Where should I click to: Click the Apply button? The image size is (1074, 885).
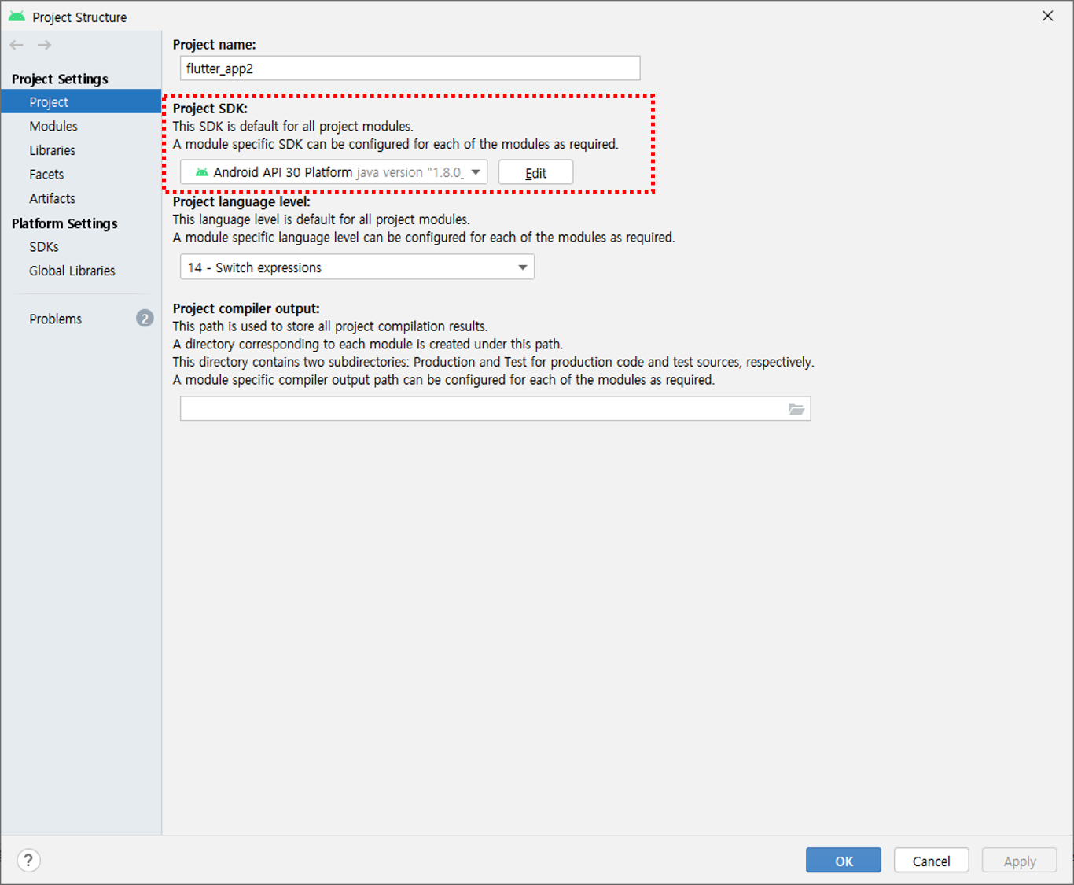pos(1019,861)
